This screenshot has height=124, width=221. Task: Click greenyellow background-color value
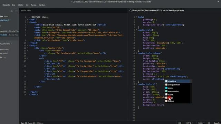pos(172,69)
